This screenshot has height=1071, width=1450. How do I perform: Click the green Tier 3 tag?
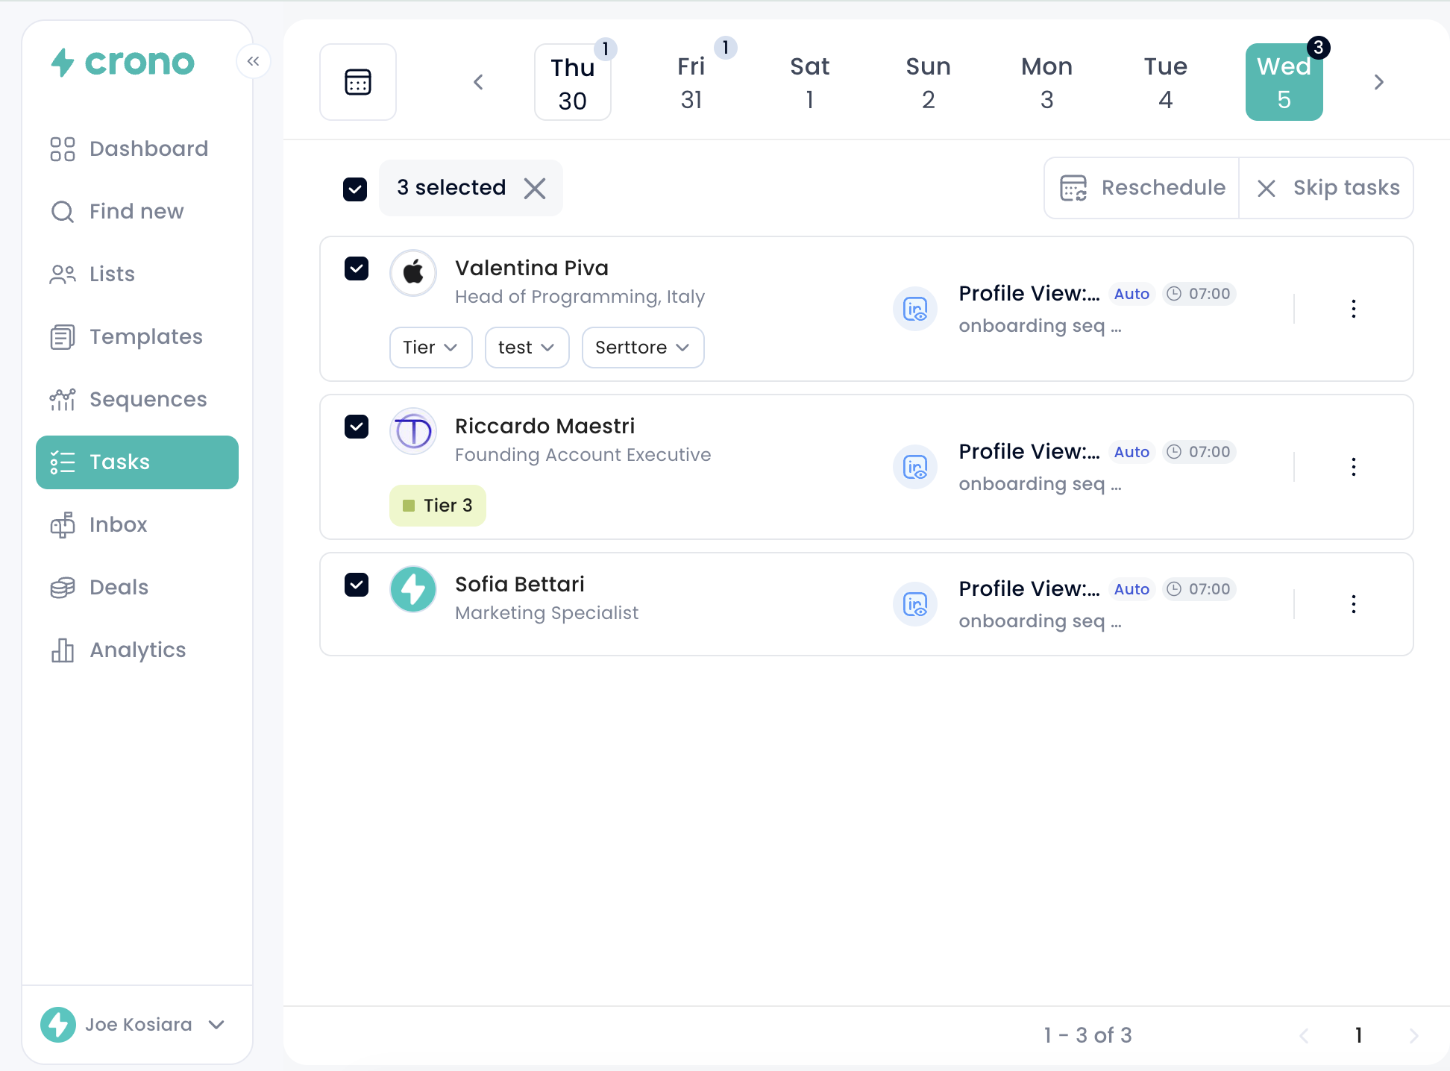click(x=437, y=506)
